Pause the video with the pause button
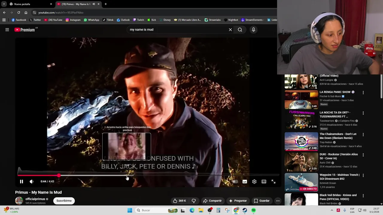The image size is (383, 215). [22, 182]
